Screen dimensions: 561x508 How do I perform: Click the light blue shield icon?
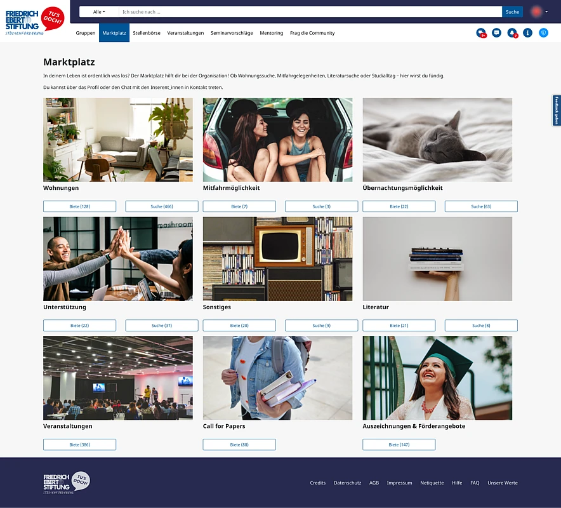click(x=543, y=33)
